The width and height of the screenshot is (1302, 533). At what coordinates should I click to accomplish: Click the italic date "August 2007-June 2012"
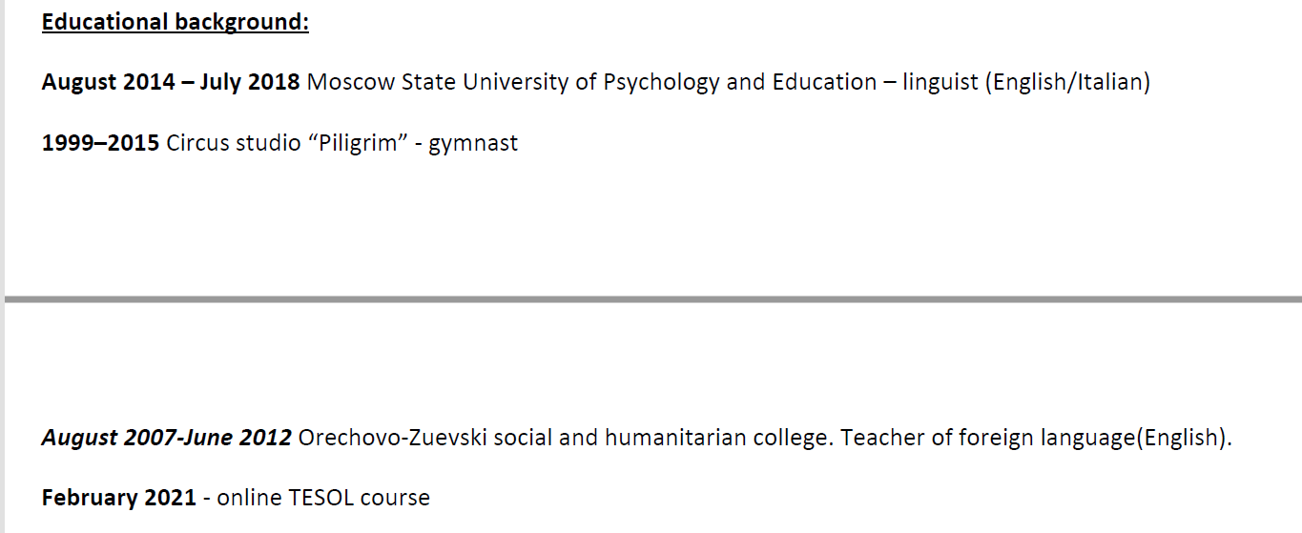click(167, 439)
